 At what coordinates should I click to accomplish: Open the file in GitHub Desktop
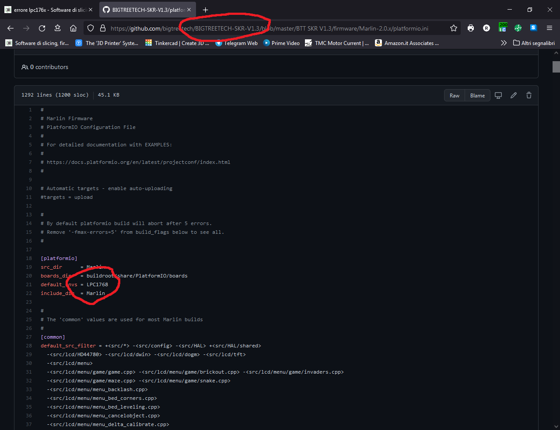tap(498, 95)
